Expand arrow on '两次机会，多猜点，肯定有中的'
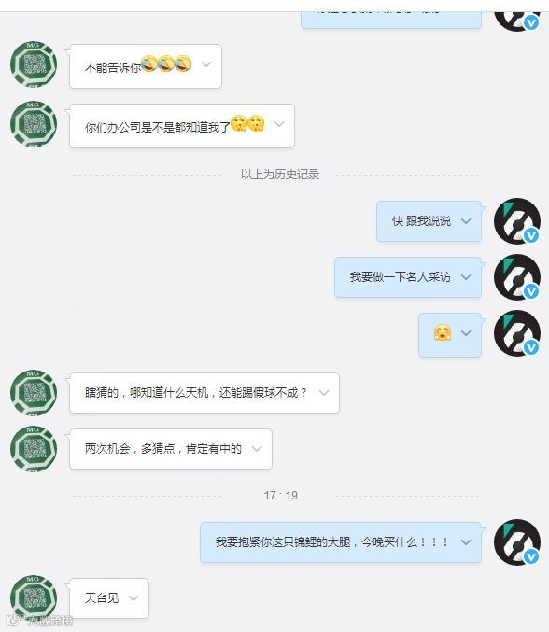This screenshot has height=632, width=549. tap(257, 449)
